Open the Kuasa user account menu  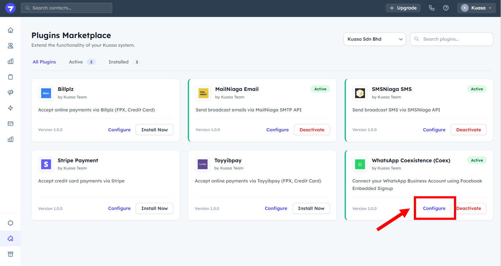click(476, 8)
